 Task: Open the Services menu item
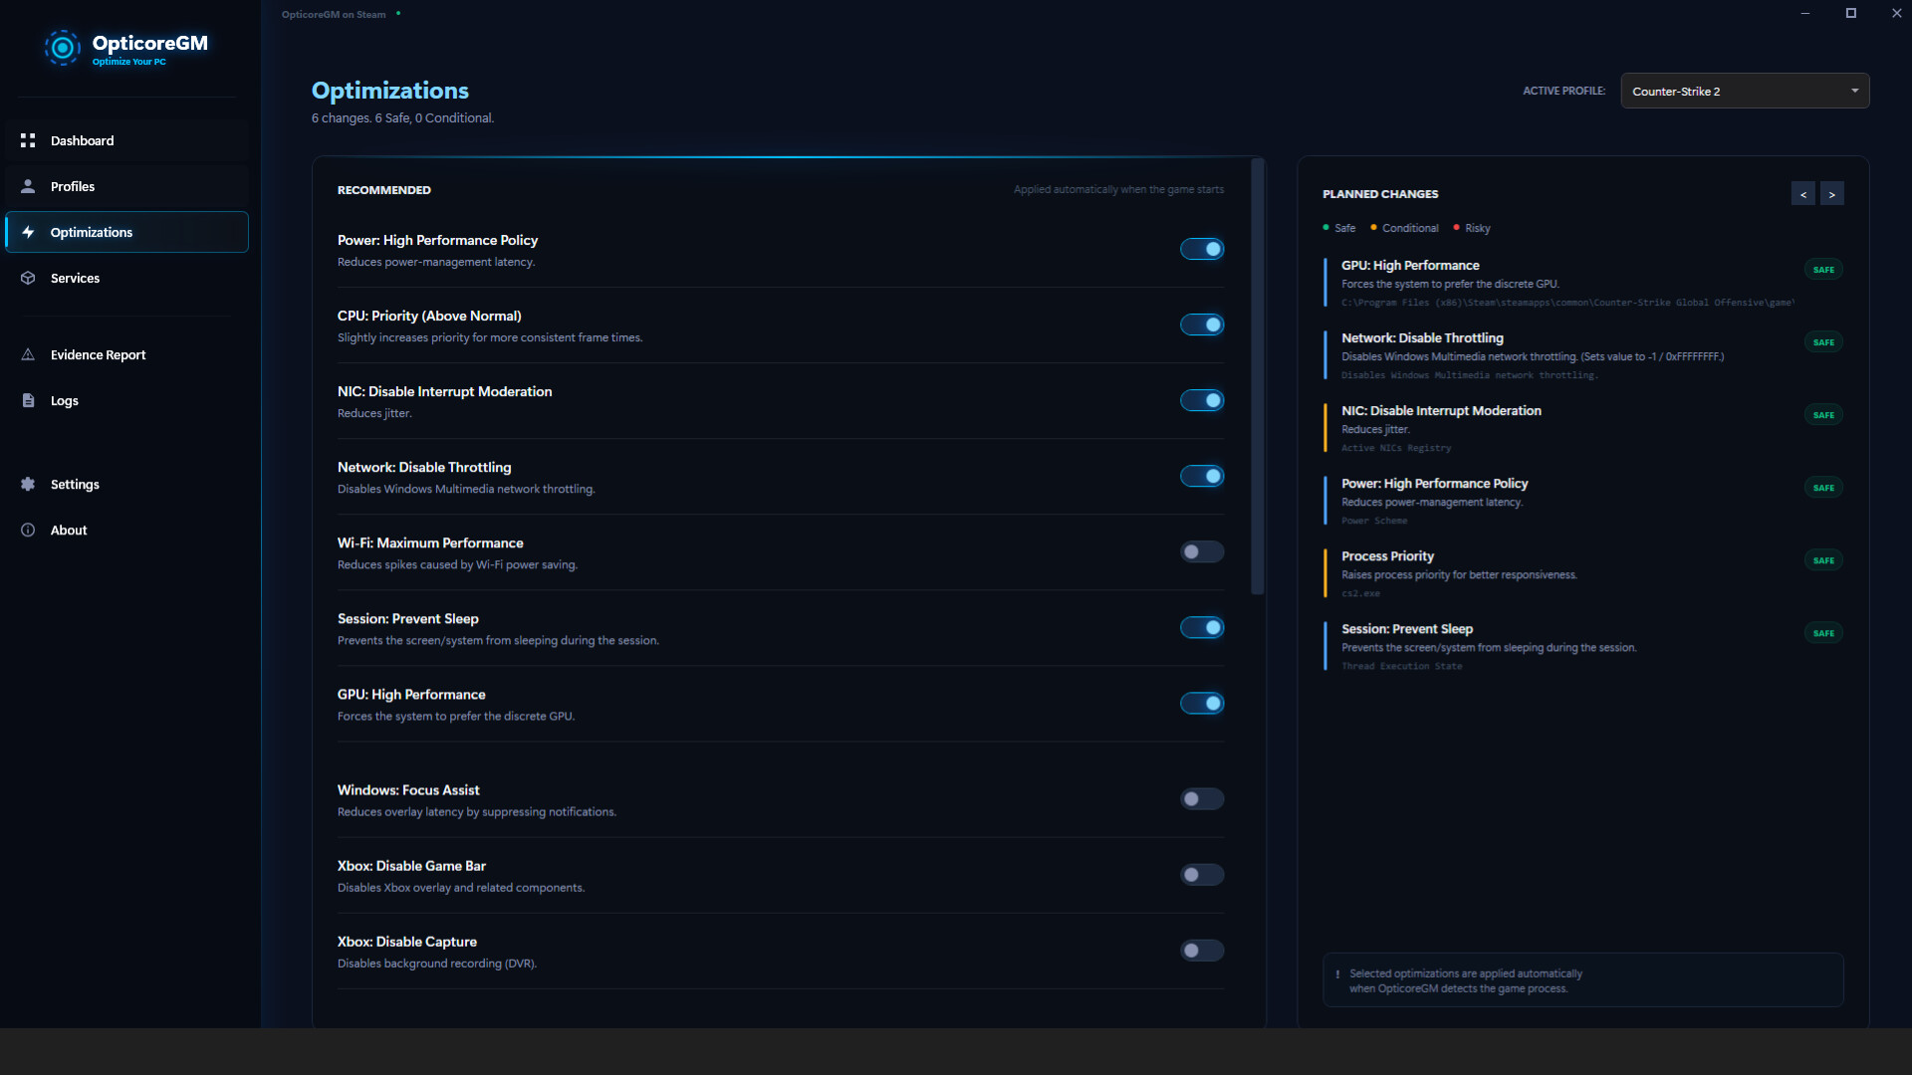coord(76,278)
